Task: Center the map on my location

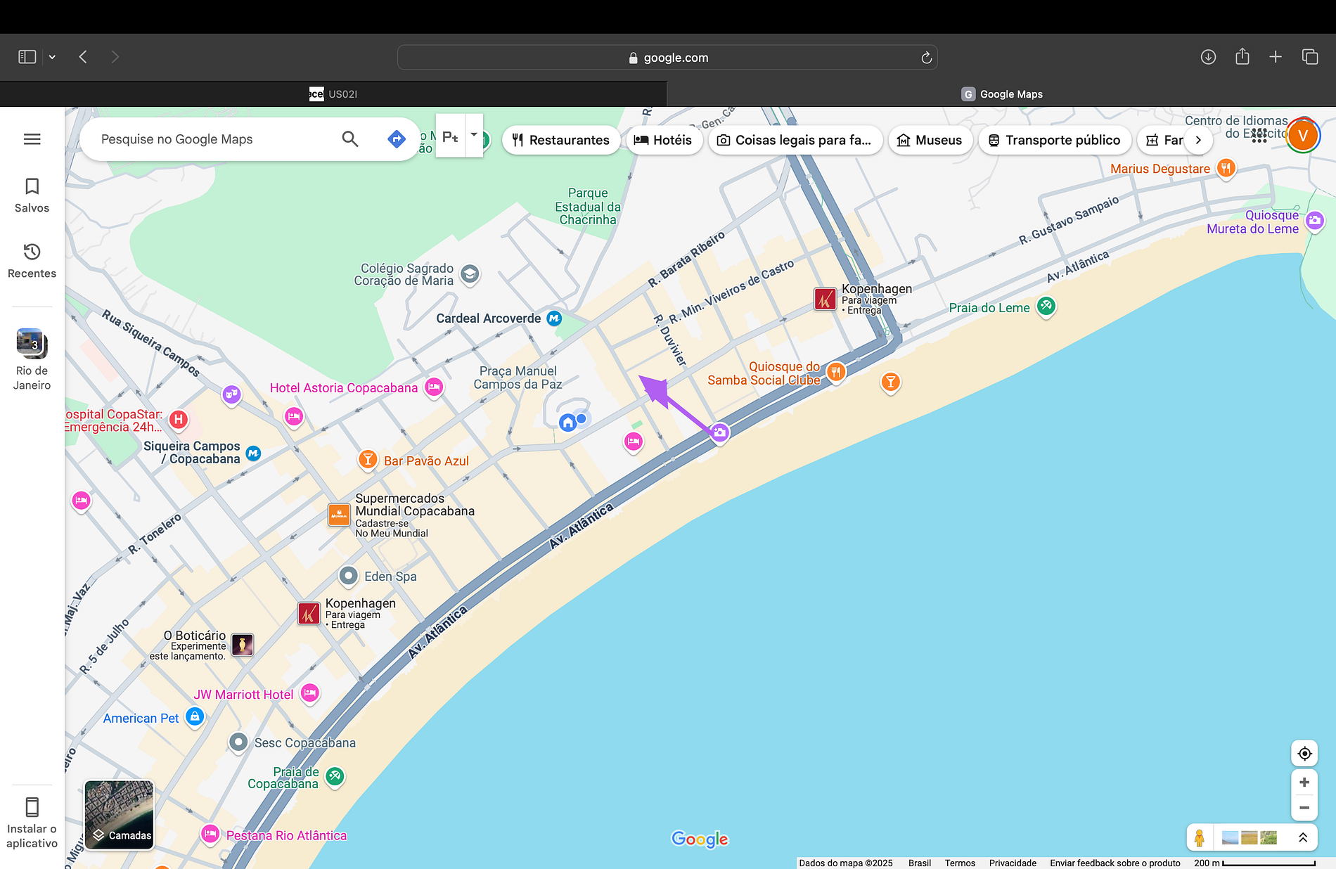Action: 1304,754
